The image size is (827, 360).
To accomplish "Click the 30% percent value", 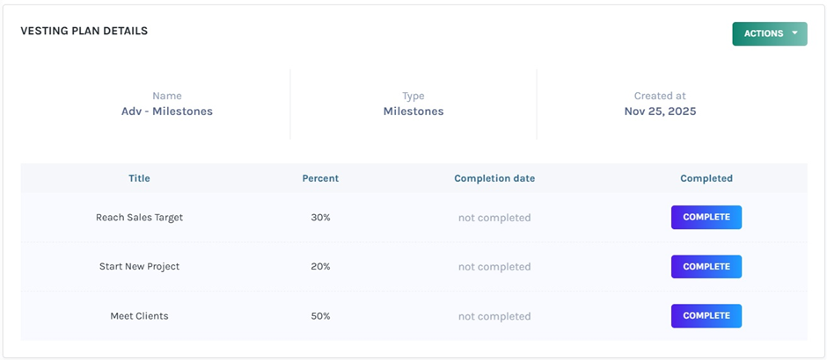I will click(320, 217).
